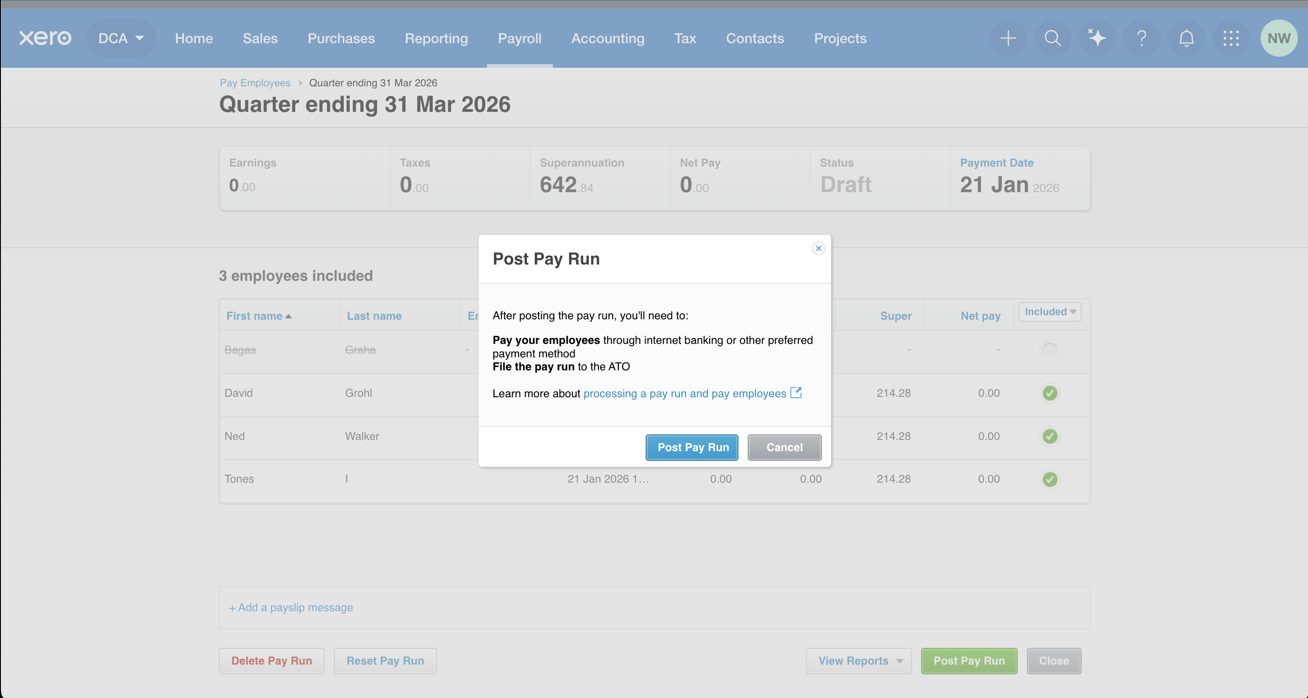Open the Accounting menu

click(607, 38)
